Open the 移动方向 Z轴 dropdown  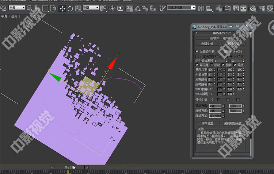pyautogui.click(x=214, y=105)
